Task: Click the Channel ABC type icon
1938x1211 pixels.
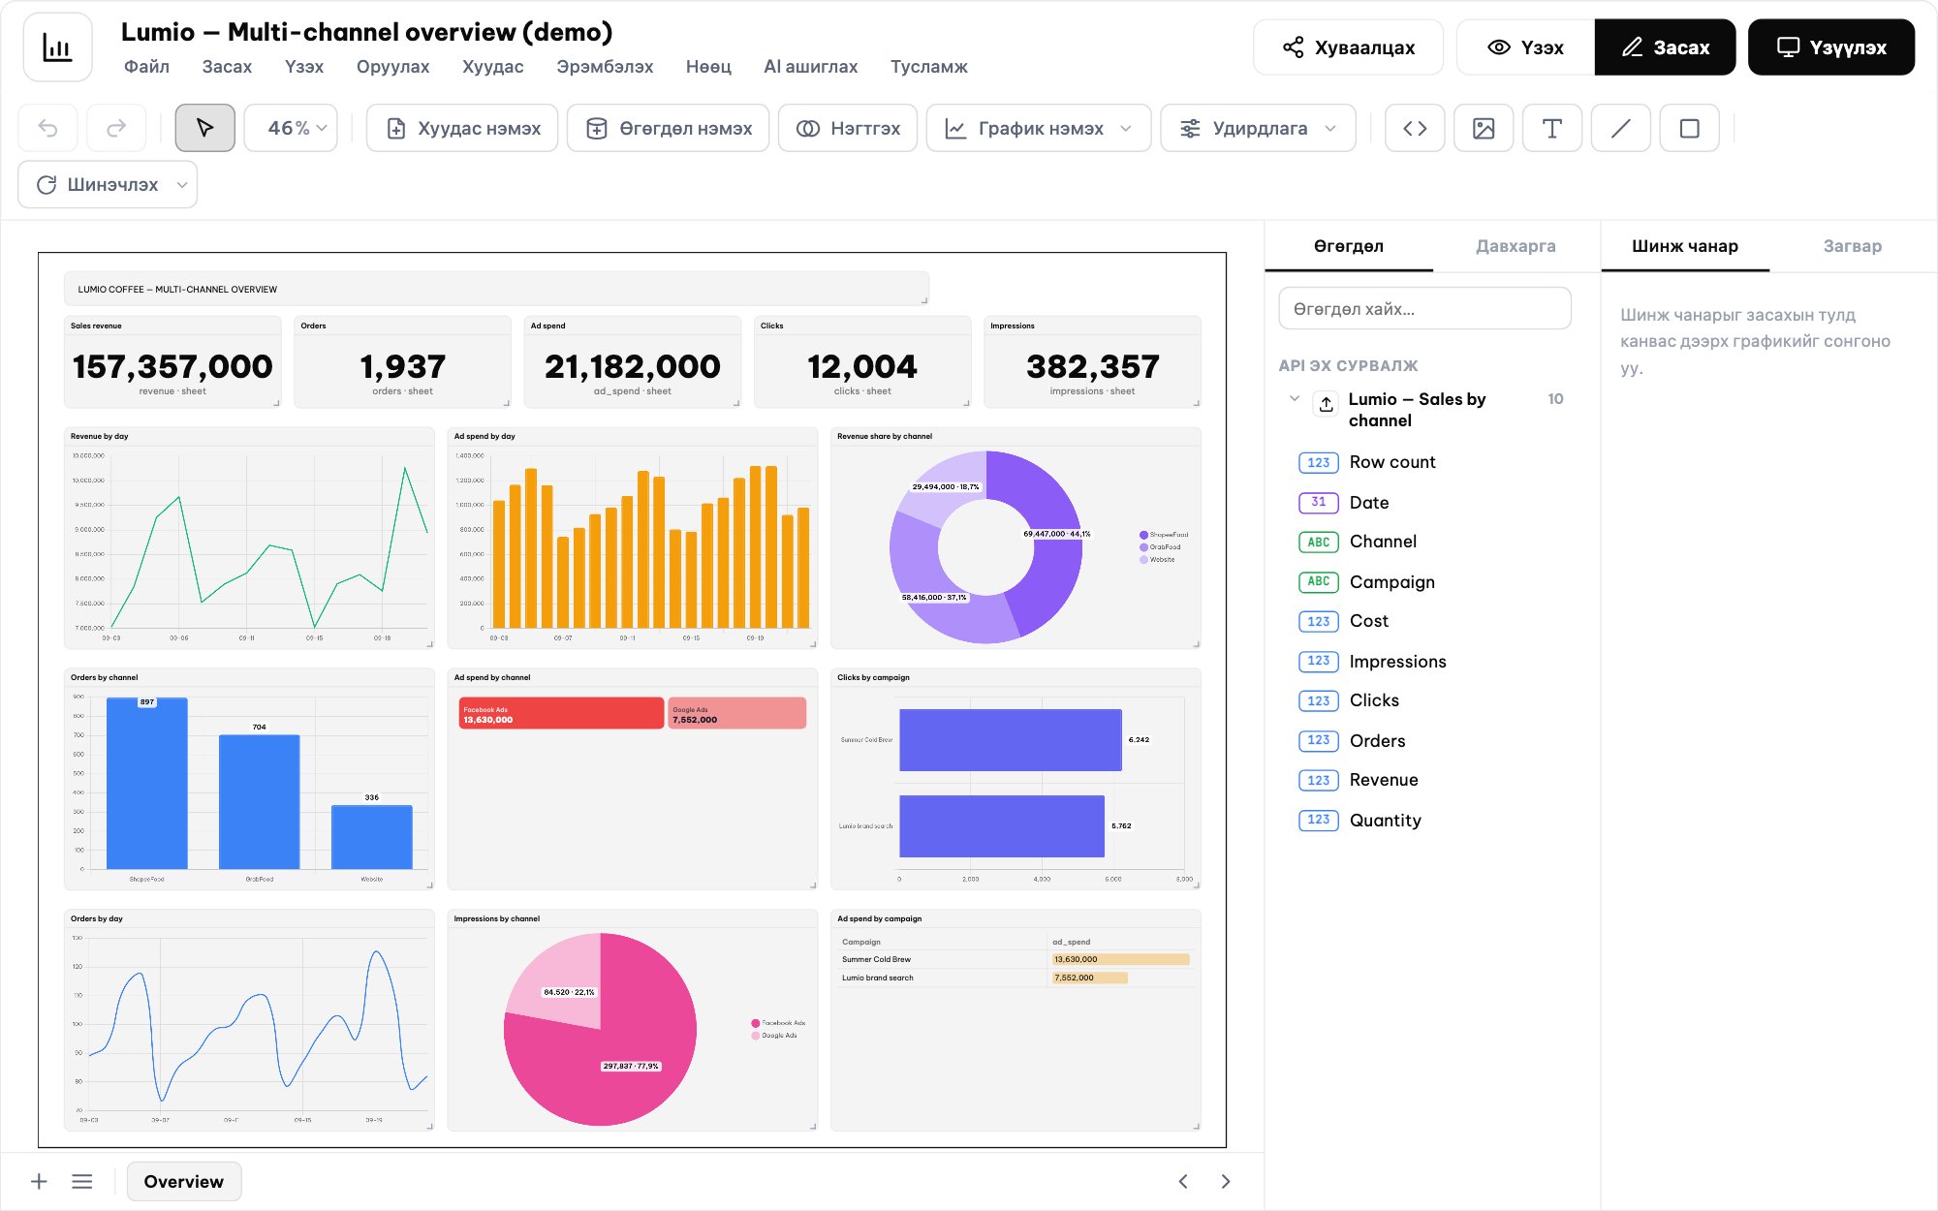Action: click(x=1318, y=542)
